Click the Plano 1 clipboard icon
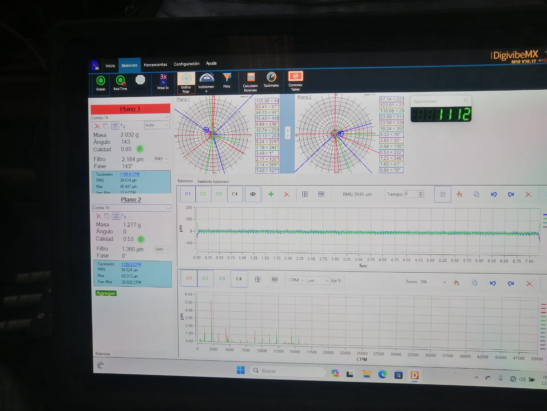The image size is (547, 411). coord(105,126)
